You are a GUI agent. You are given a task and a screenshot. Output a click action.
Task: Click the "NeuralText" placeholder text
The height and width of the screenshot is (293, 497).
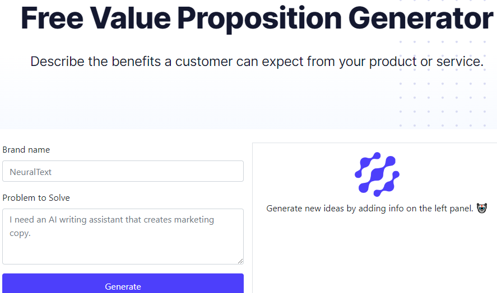pyautogui.click(x=31, y=172)
